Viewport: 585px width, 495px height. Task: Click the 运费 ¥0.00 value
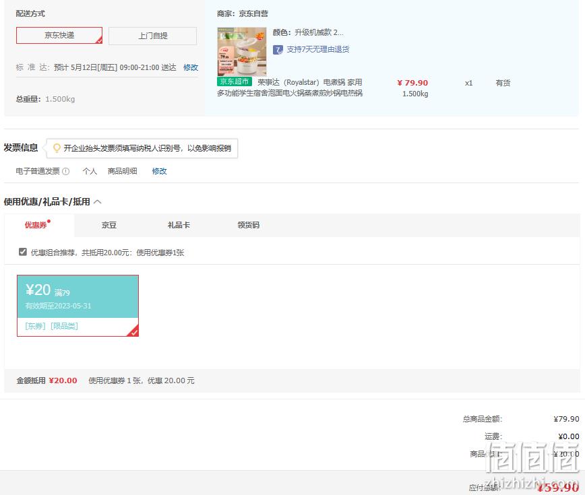(569, 436)
